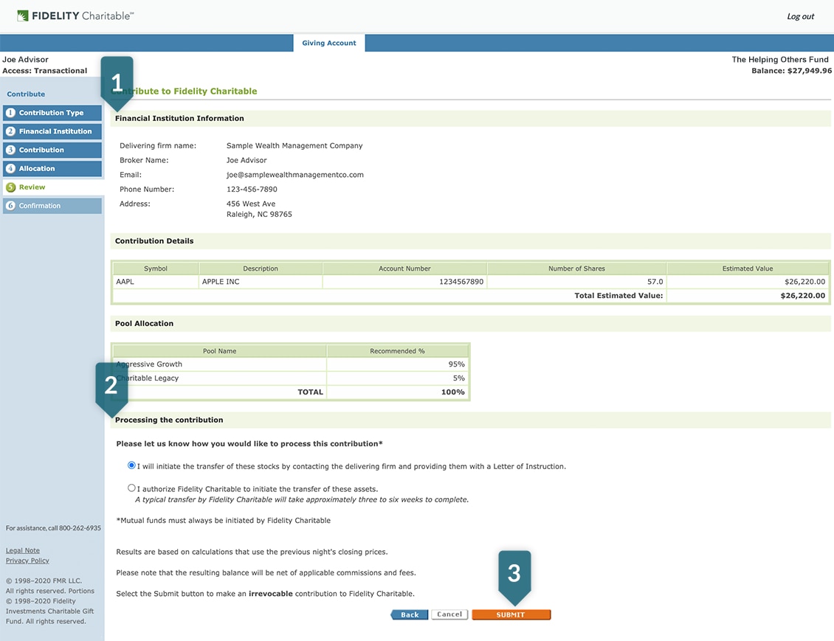Cancel the contribution
The width and height of the screenshot is (834, 641).
(449, 614)
